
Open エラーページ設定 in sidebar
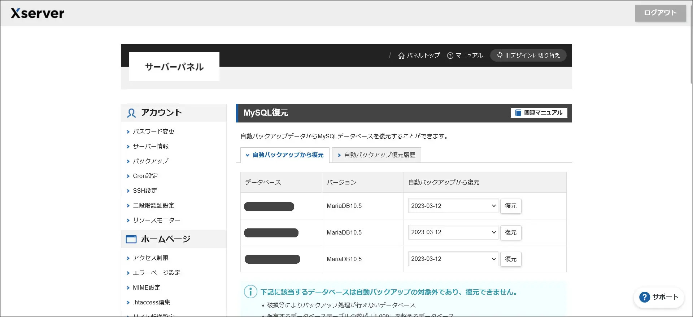pyautogui.click(x=157, y=273)
